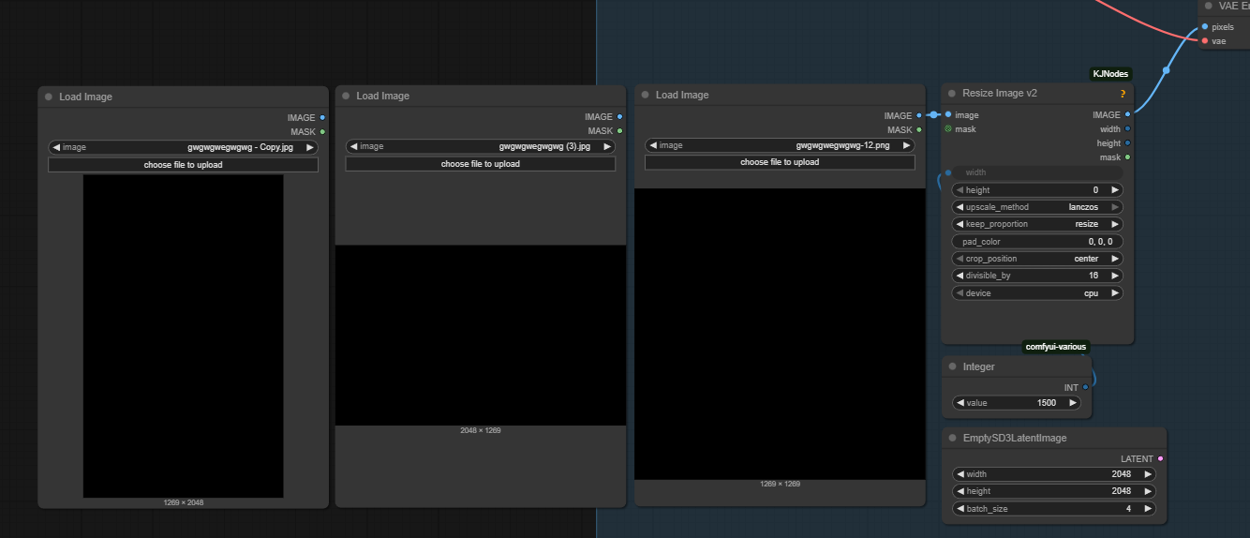Viewport: 1250px width, 538px height.
Task: Click the vae input port on VAE Encode
Action: coord(1205,40)
